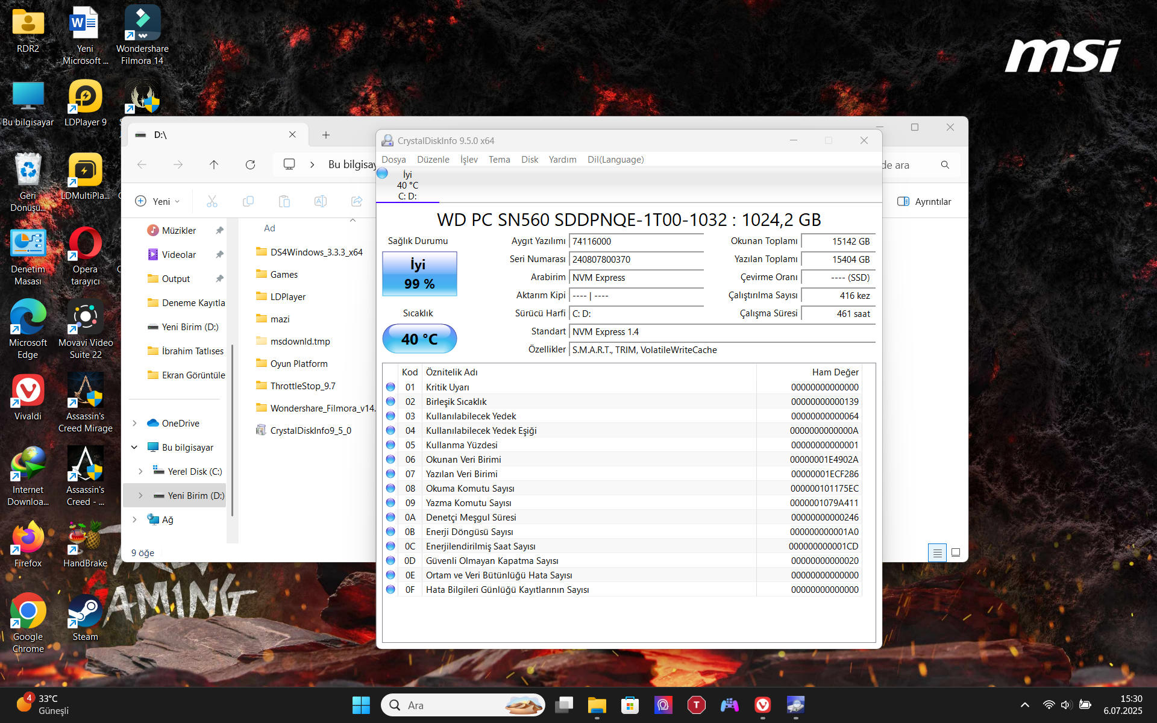Open the Tema menu

499,160
